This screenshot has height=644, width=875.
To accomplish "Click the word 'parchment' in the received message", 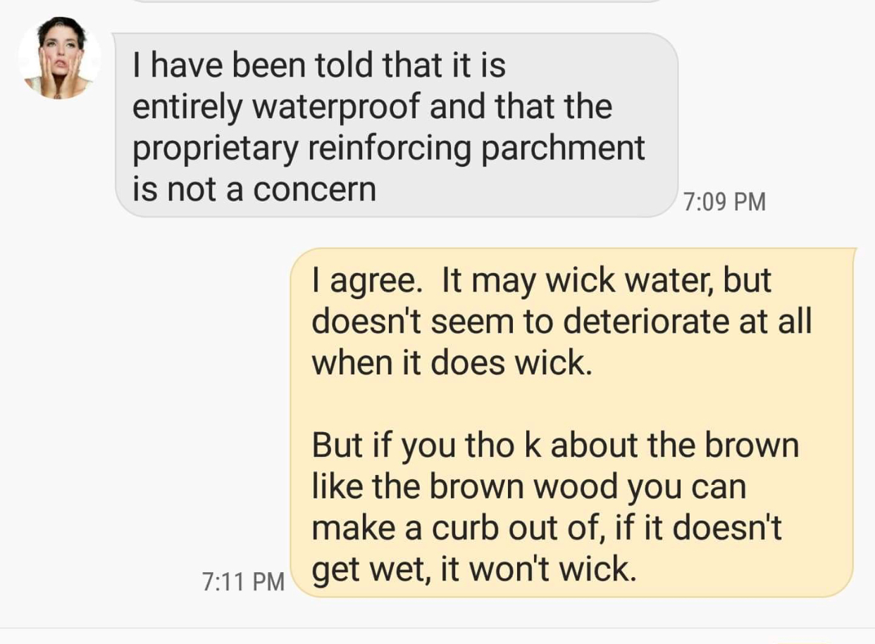I will tap(563, 149).
